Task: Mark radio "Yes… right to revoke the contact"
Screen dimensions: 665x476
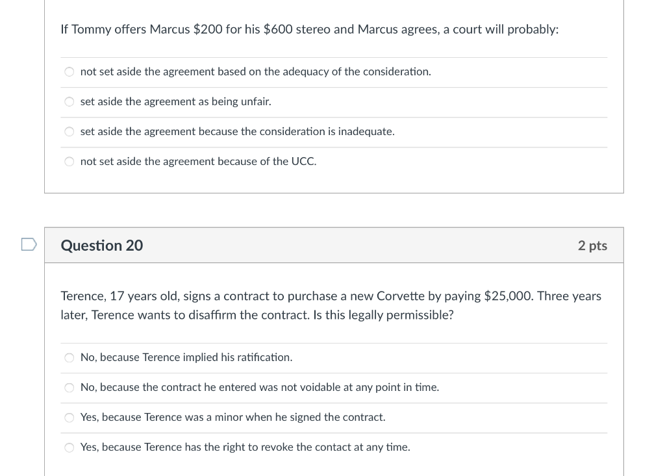Action: pos(69,447)
